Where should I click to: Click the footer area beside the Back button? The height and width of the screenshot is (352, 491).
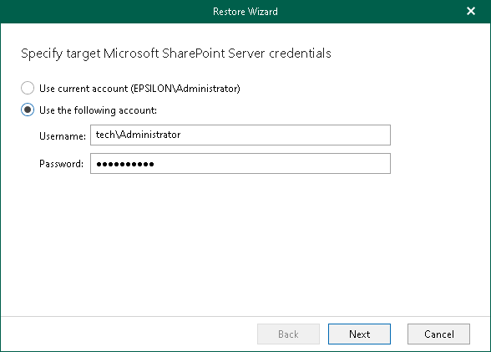[x=129, y=334]
